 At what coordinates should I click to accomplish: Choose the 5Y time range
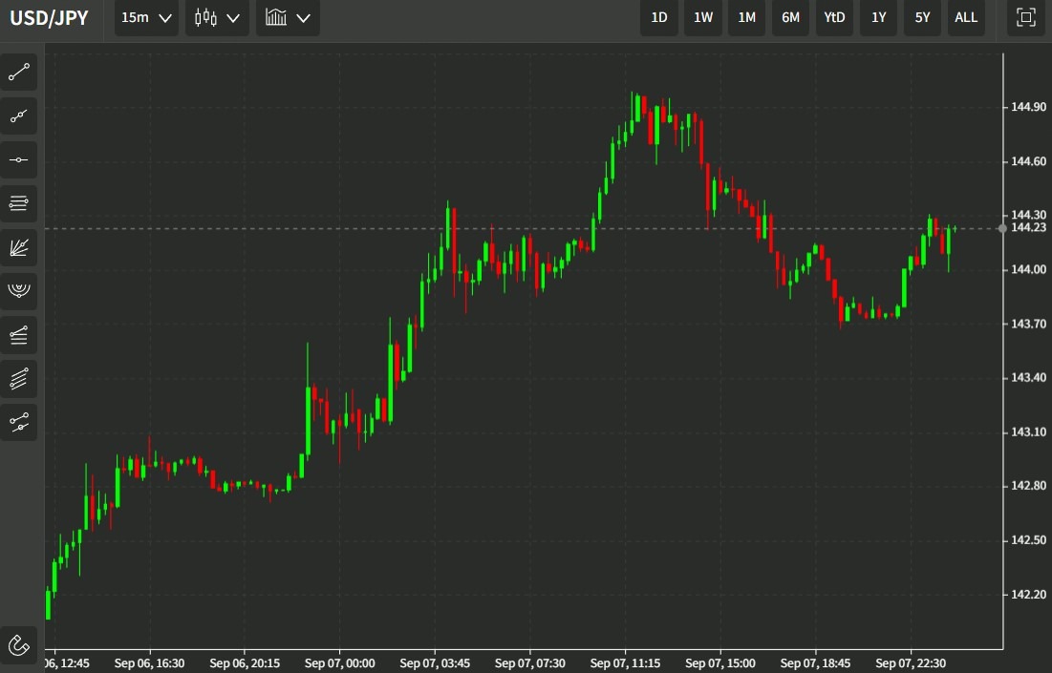click(x=922, y=17)
